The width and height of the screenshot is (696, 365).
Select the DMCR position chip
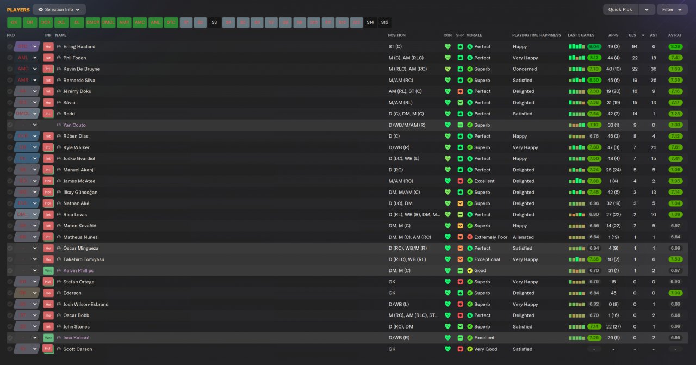pos(93,22)
